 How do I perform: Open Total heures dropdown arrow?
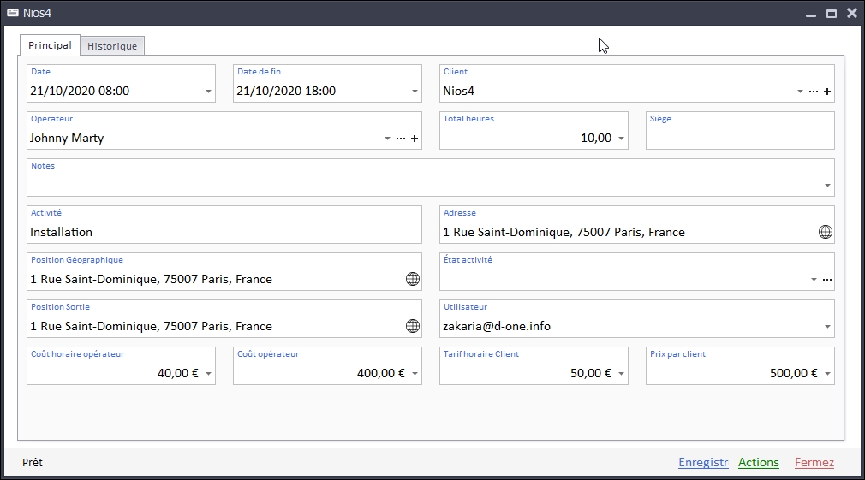621,139
